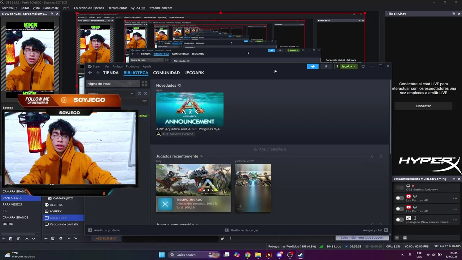Open Gestionar descargas in Steam

(241, 230)
